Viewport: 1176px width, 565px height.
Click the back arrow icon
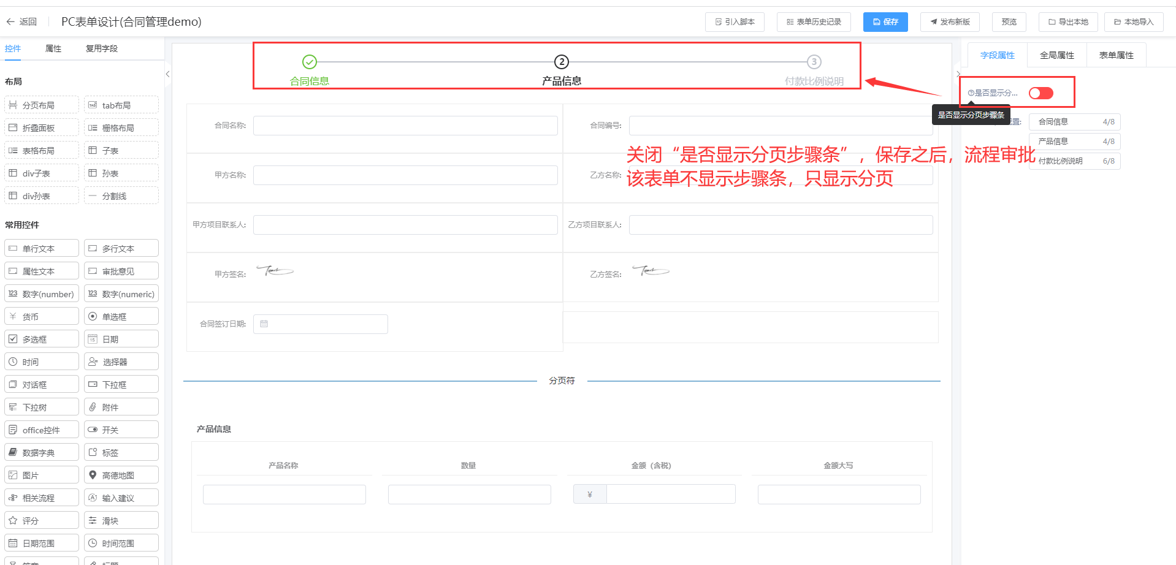[10, 22]
